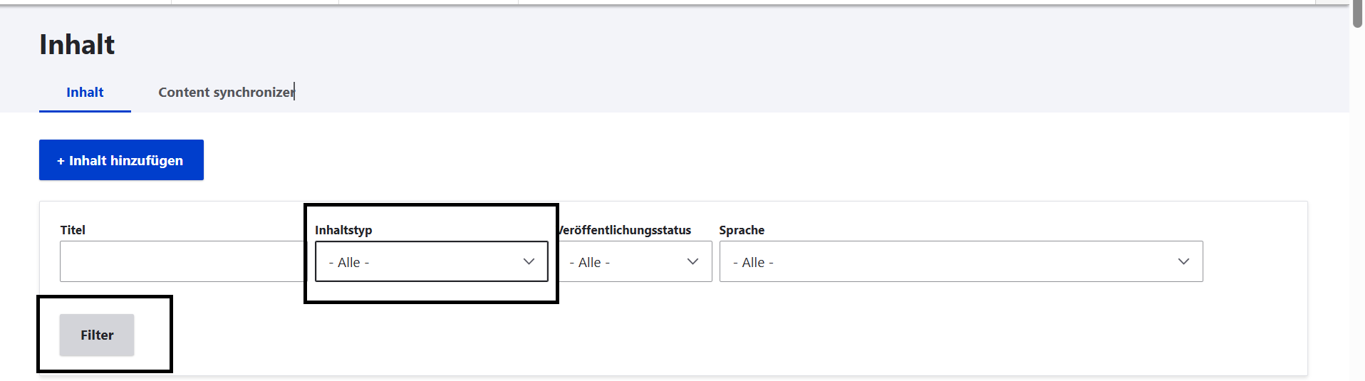This screenshot has height=381, width=1365.
Task: Click the Inhaltstyp field label
Action: [343, 230]
